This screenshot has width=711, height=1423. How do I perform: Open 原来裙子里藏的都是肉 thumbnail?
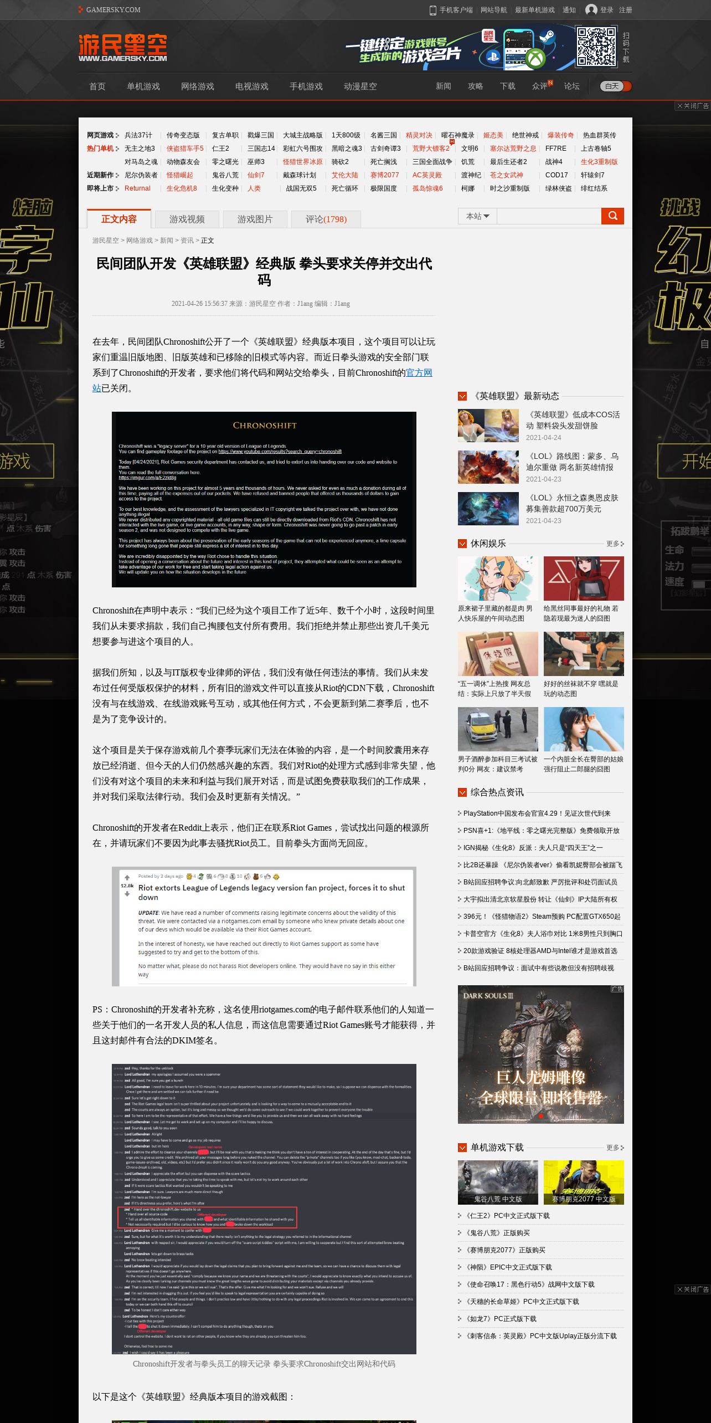coord(498,579)
